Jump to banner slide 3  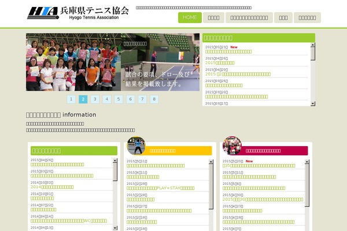point(95,99)
